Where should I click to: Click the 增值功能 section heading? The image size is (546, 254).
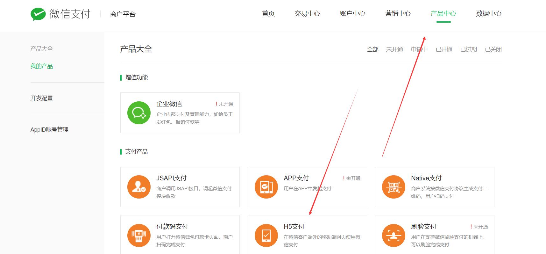137,77
